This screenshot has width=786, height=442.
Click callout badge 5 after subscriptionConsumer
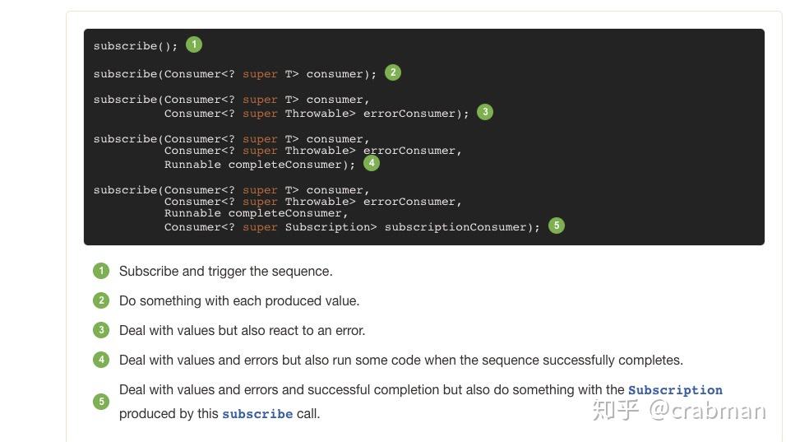click(557, 226)
